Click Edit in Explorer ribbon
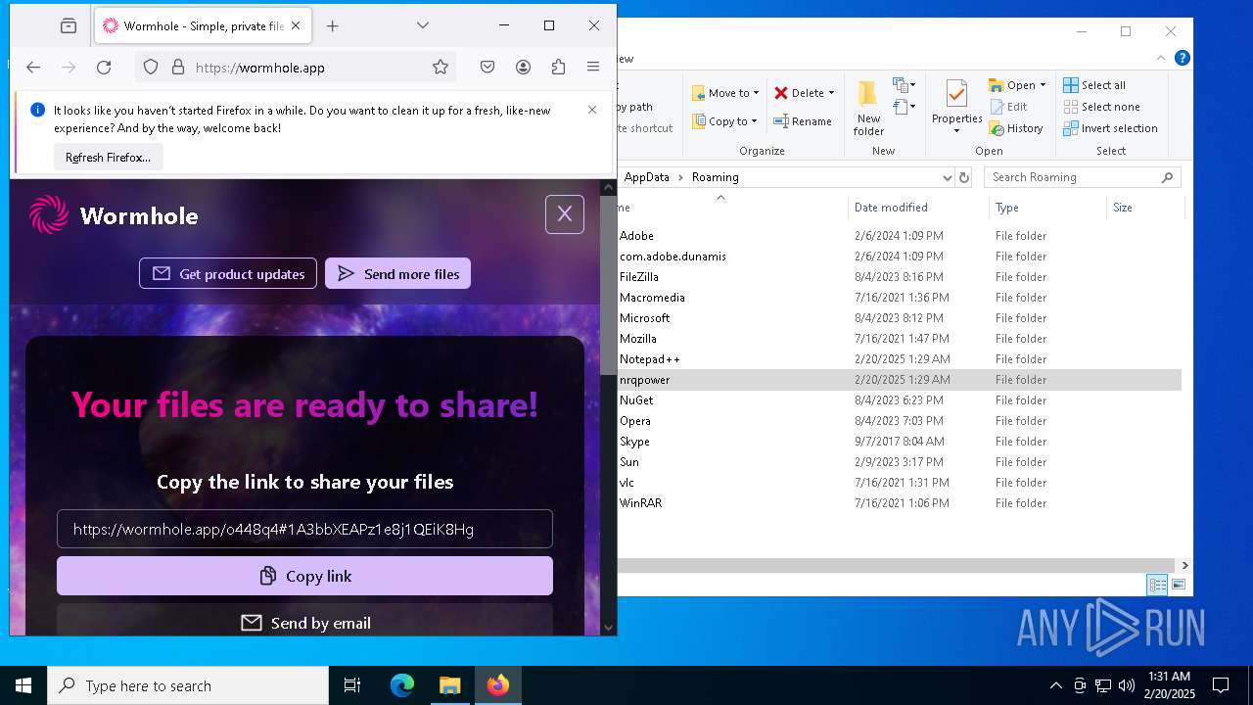The image size is (1253, 705). [x=1008, y=107]
